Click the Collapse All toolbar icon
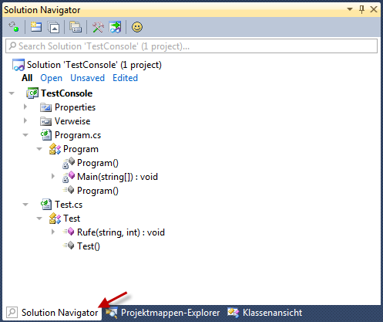This screenshot has height=322, width=383. coord(53,27)
